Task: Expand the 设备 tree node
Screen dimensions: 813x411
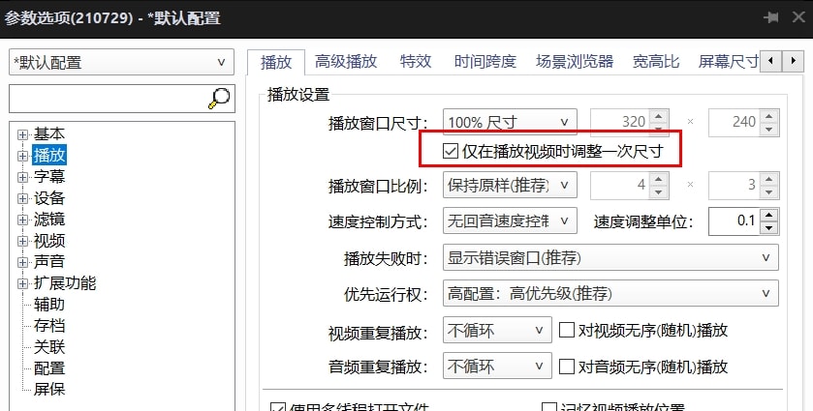Action: [x=22, y=198]
